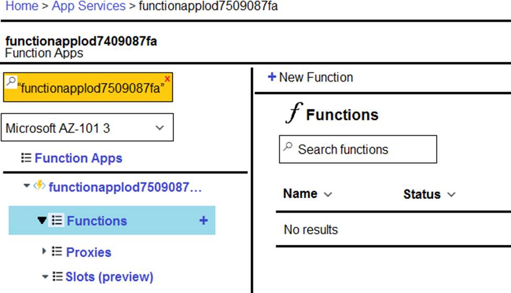Click the lightning bolt function app icon
The height and width of the screenshot is (293, 511).
click(x=39, y=186)
